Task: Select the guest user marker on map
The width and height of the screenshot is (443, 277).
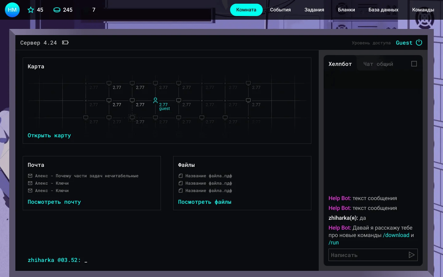Action: [x=155, y=100]
